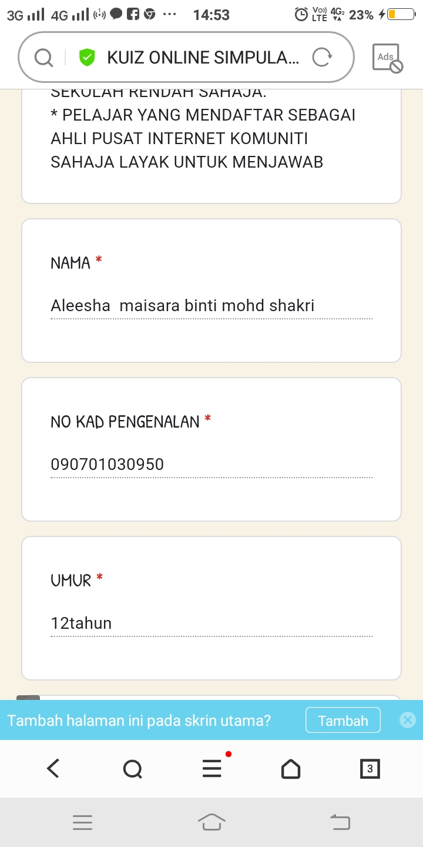Go back with browser back arrow

pyautogui.click(x=53, y=768)
